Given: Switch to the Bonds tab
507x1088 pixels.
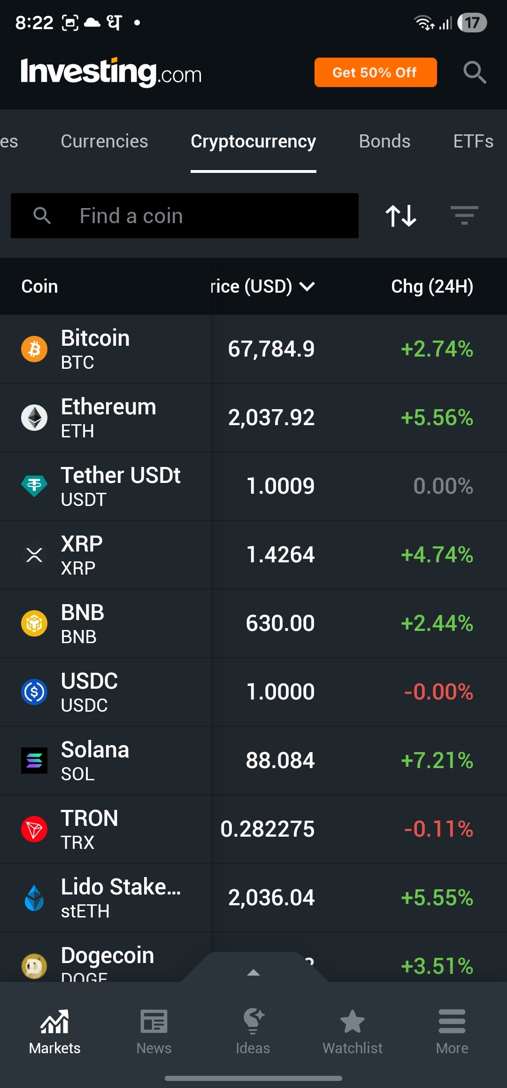Looking at the screenshot, I should point(384,141).
